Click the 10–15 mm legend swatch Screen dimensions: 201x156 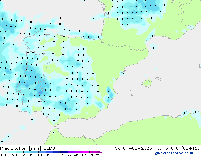[x=42, y=152]
